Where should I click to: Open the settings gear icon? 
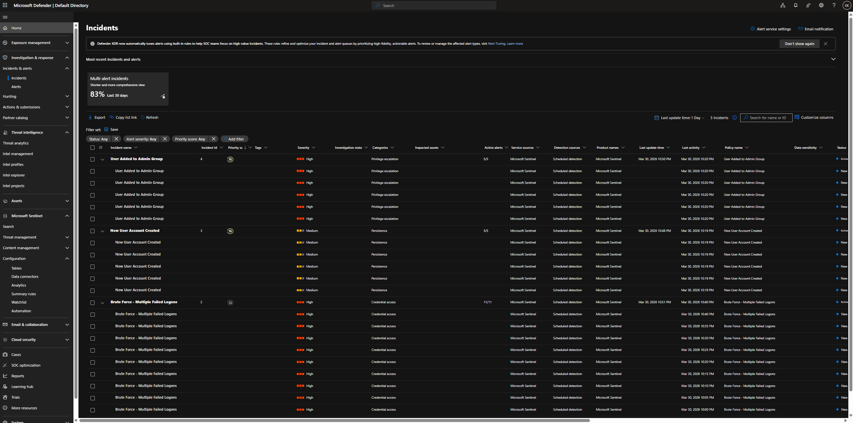point(821,5)
